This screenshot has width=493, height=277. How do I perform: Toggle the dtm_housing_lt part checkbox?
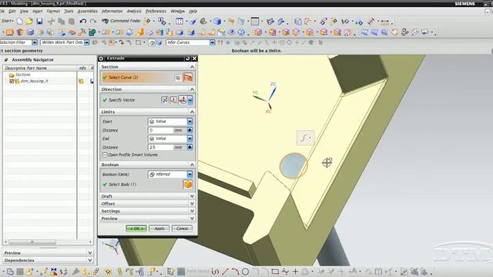(x=12, y=81)
